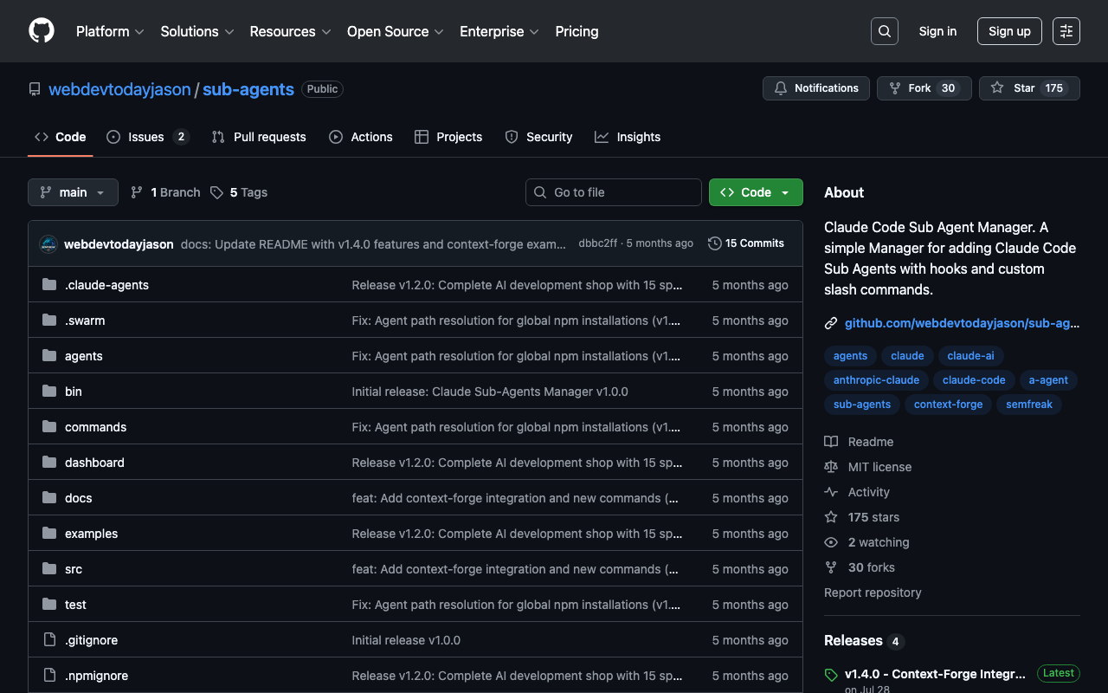Switch to the Issues tab

tap(146, 137)
